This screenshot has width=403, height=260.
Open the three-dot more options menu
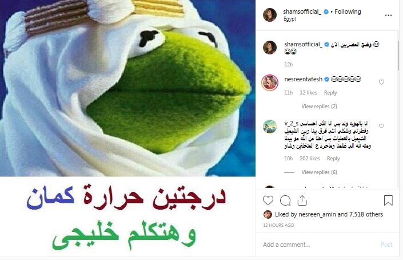coord(388,15)
